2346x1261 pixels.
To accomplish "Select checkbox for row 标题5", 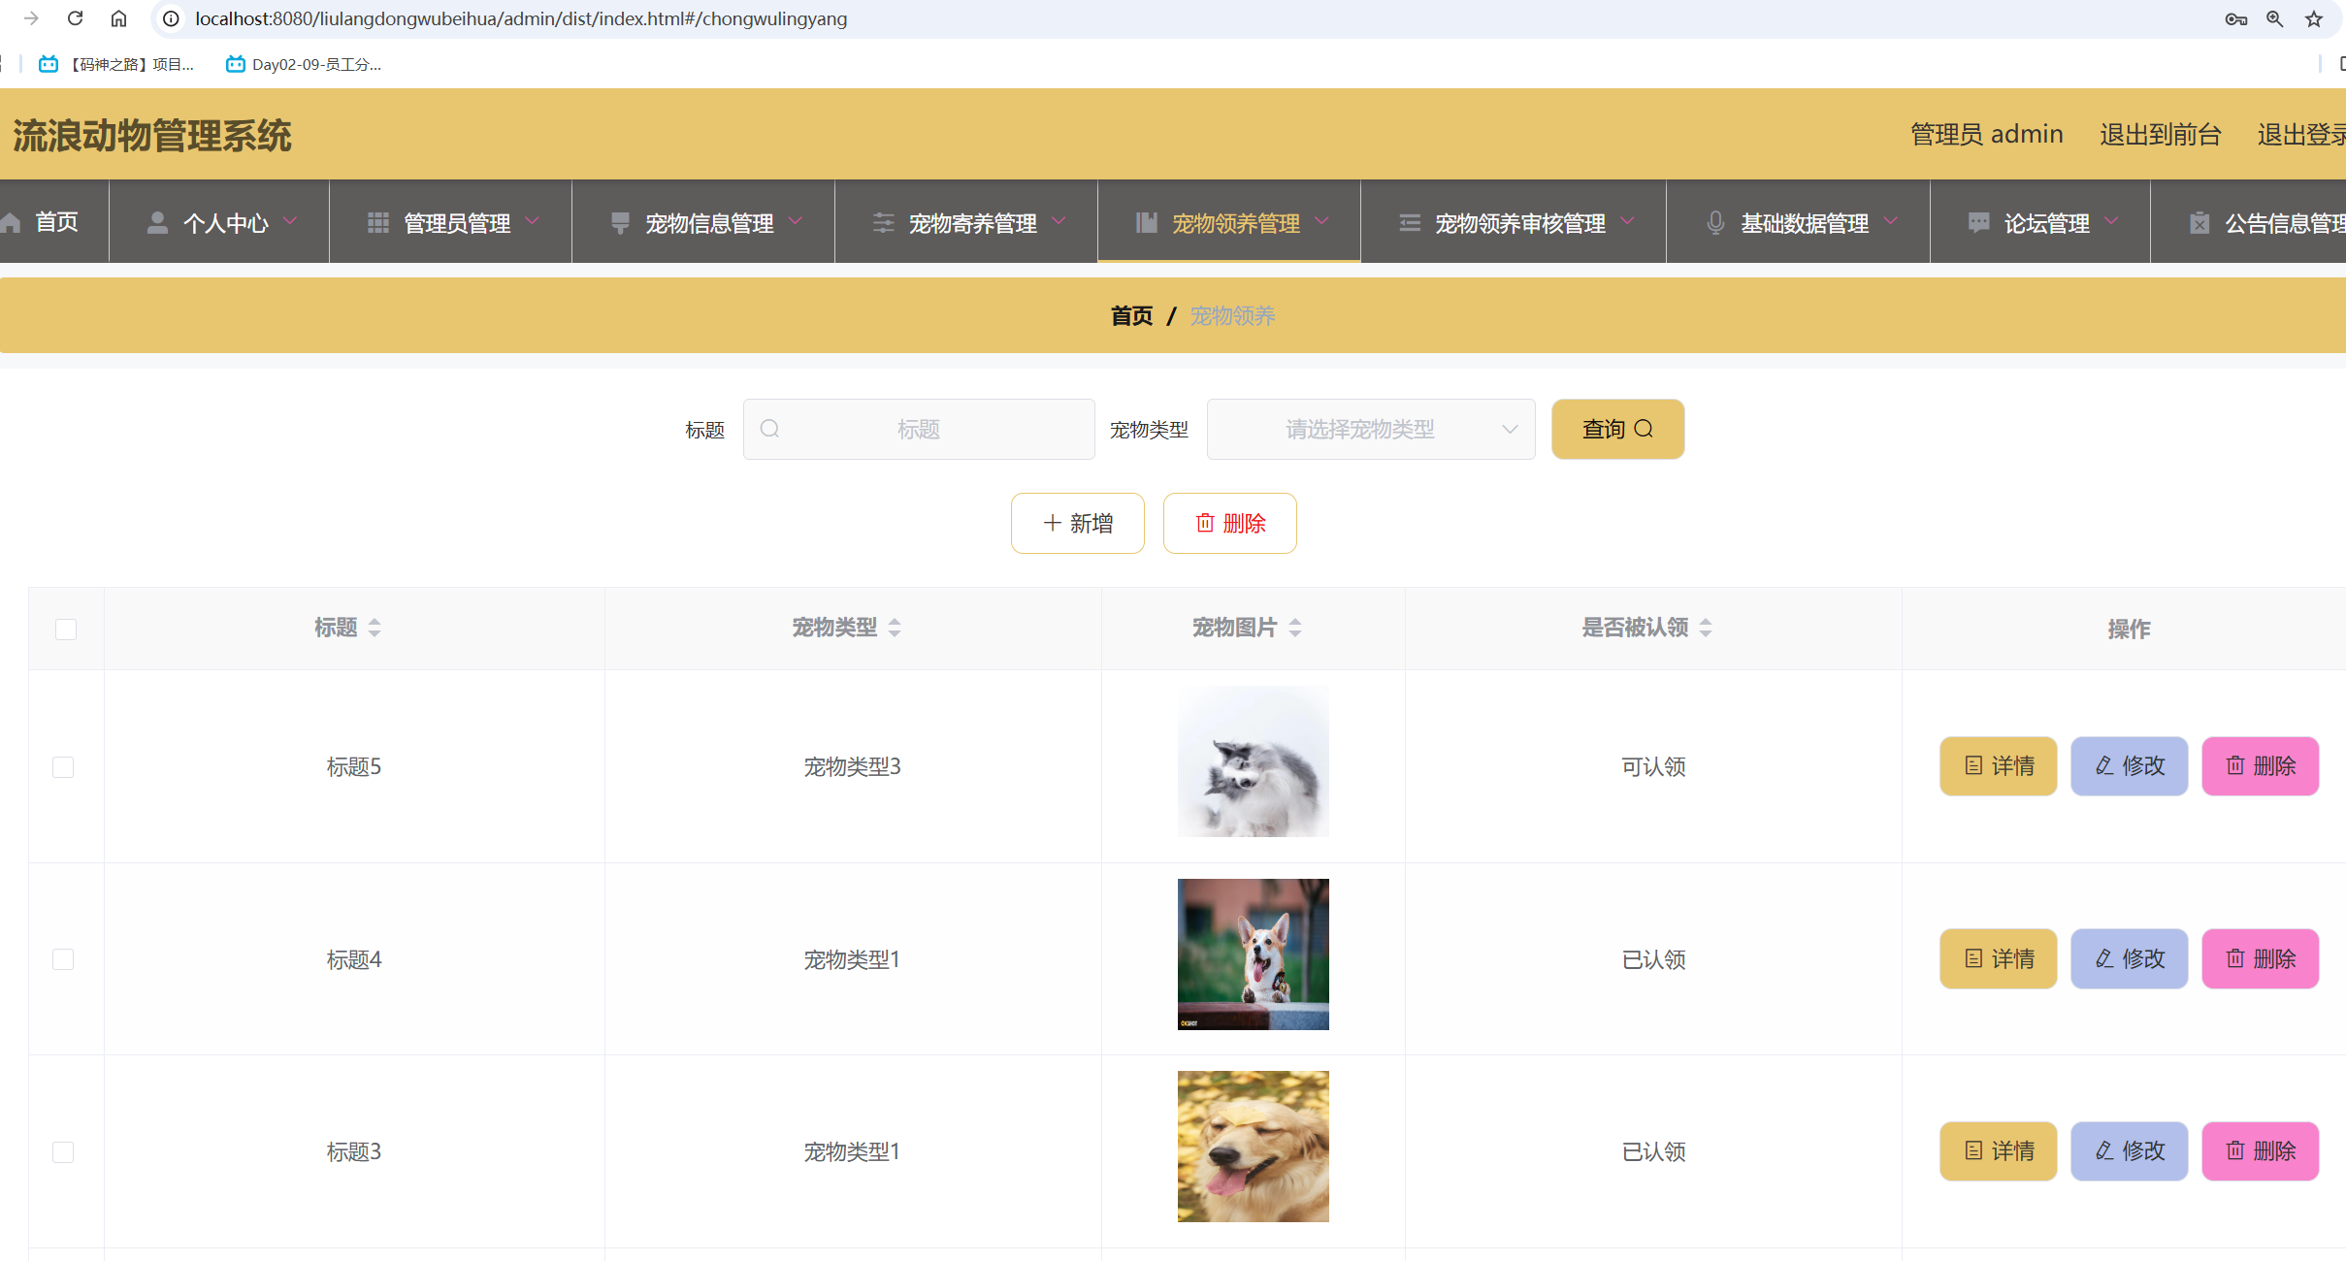I will tap(63, 766).
